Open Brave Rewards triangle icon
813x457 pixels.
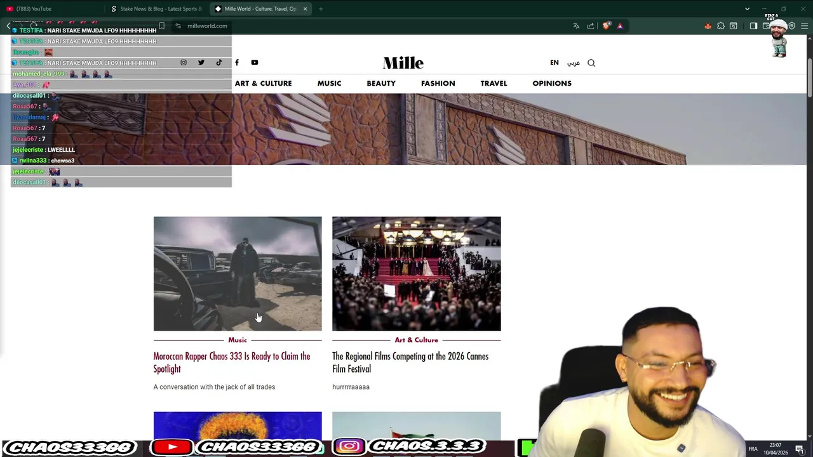[x=620, y=26]
